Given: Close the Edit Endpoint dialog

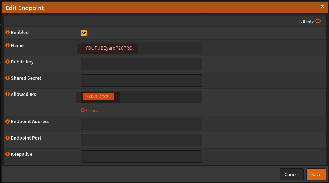Looking at the screenshot, I should pos(322,7).
